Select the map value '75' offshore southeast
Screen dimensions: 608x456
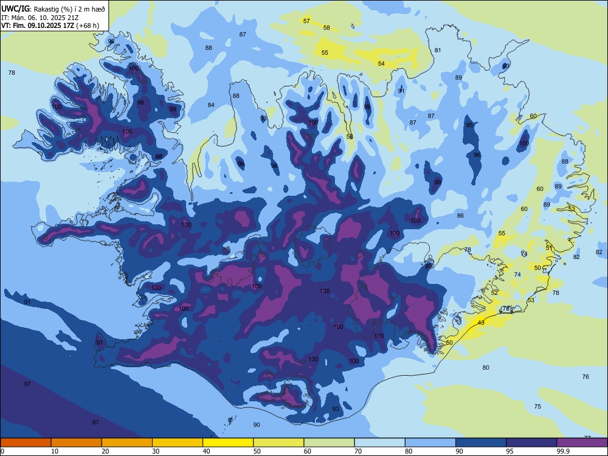(x=537, y=406)
